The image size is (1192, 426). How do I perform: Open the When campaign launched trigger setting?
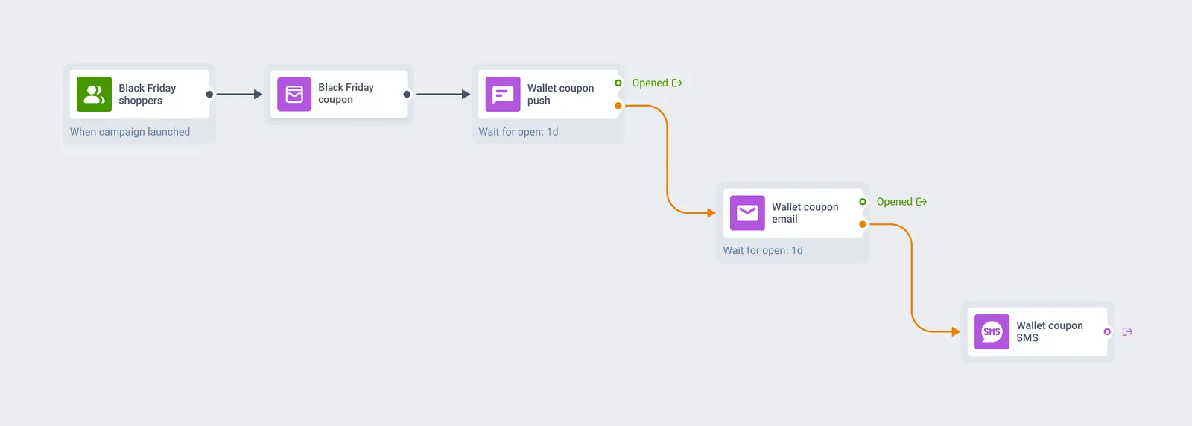point(130,132)
